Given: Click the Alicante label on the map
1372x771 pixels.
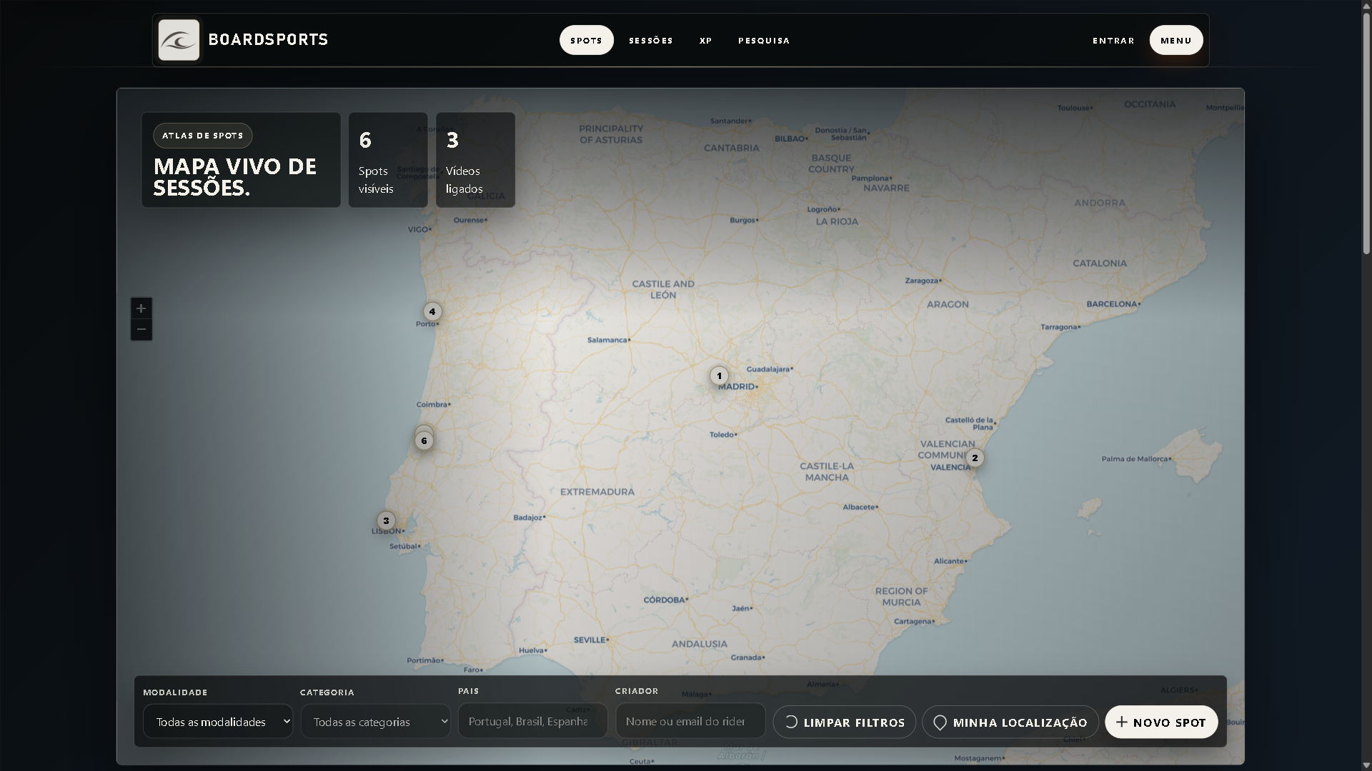Looking at the screenshot, I should (x=949, y=561).
